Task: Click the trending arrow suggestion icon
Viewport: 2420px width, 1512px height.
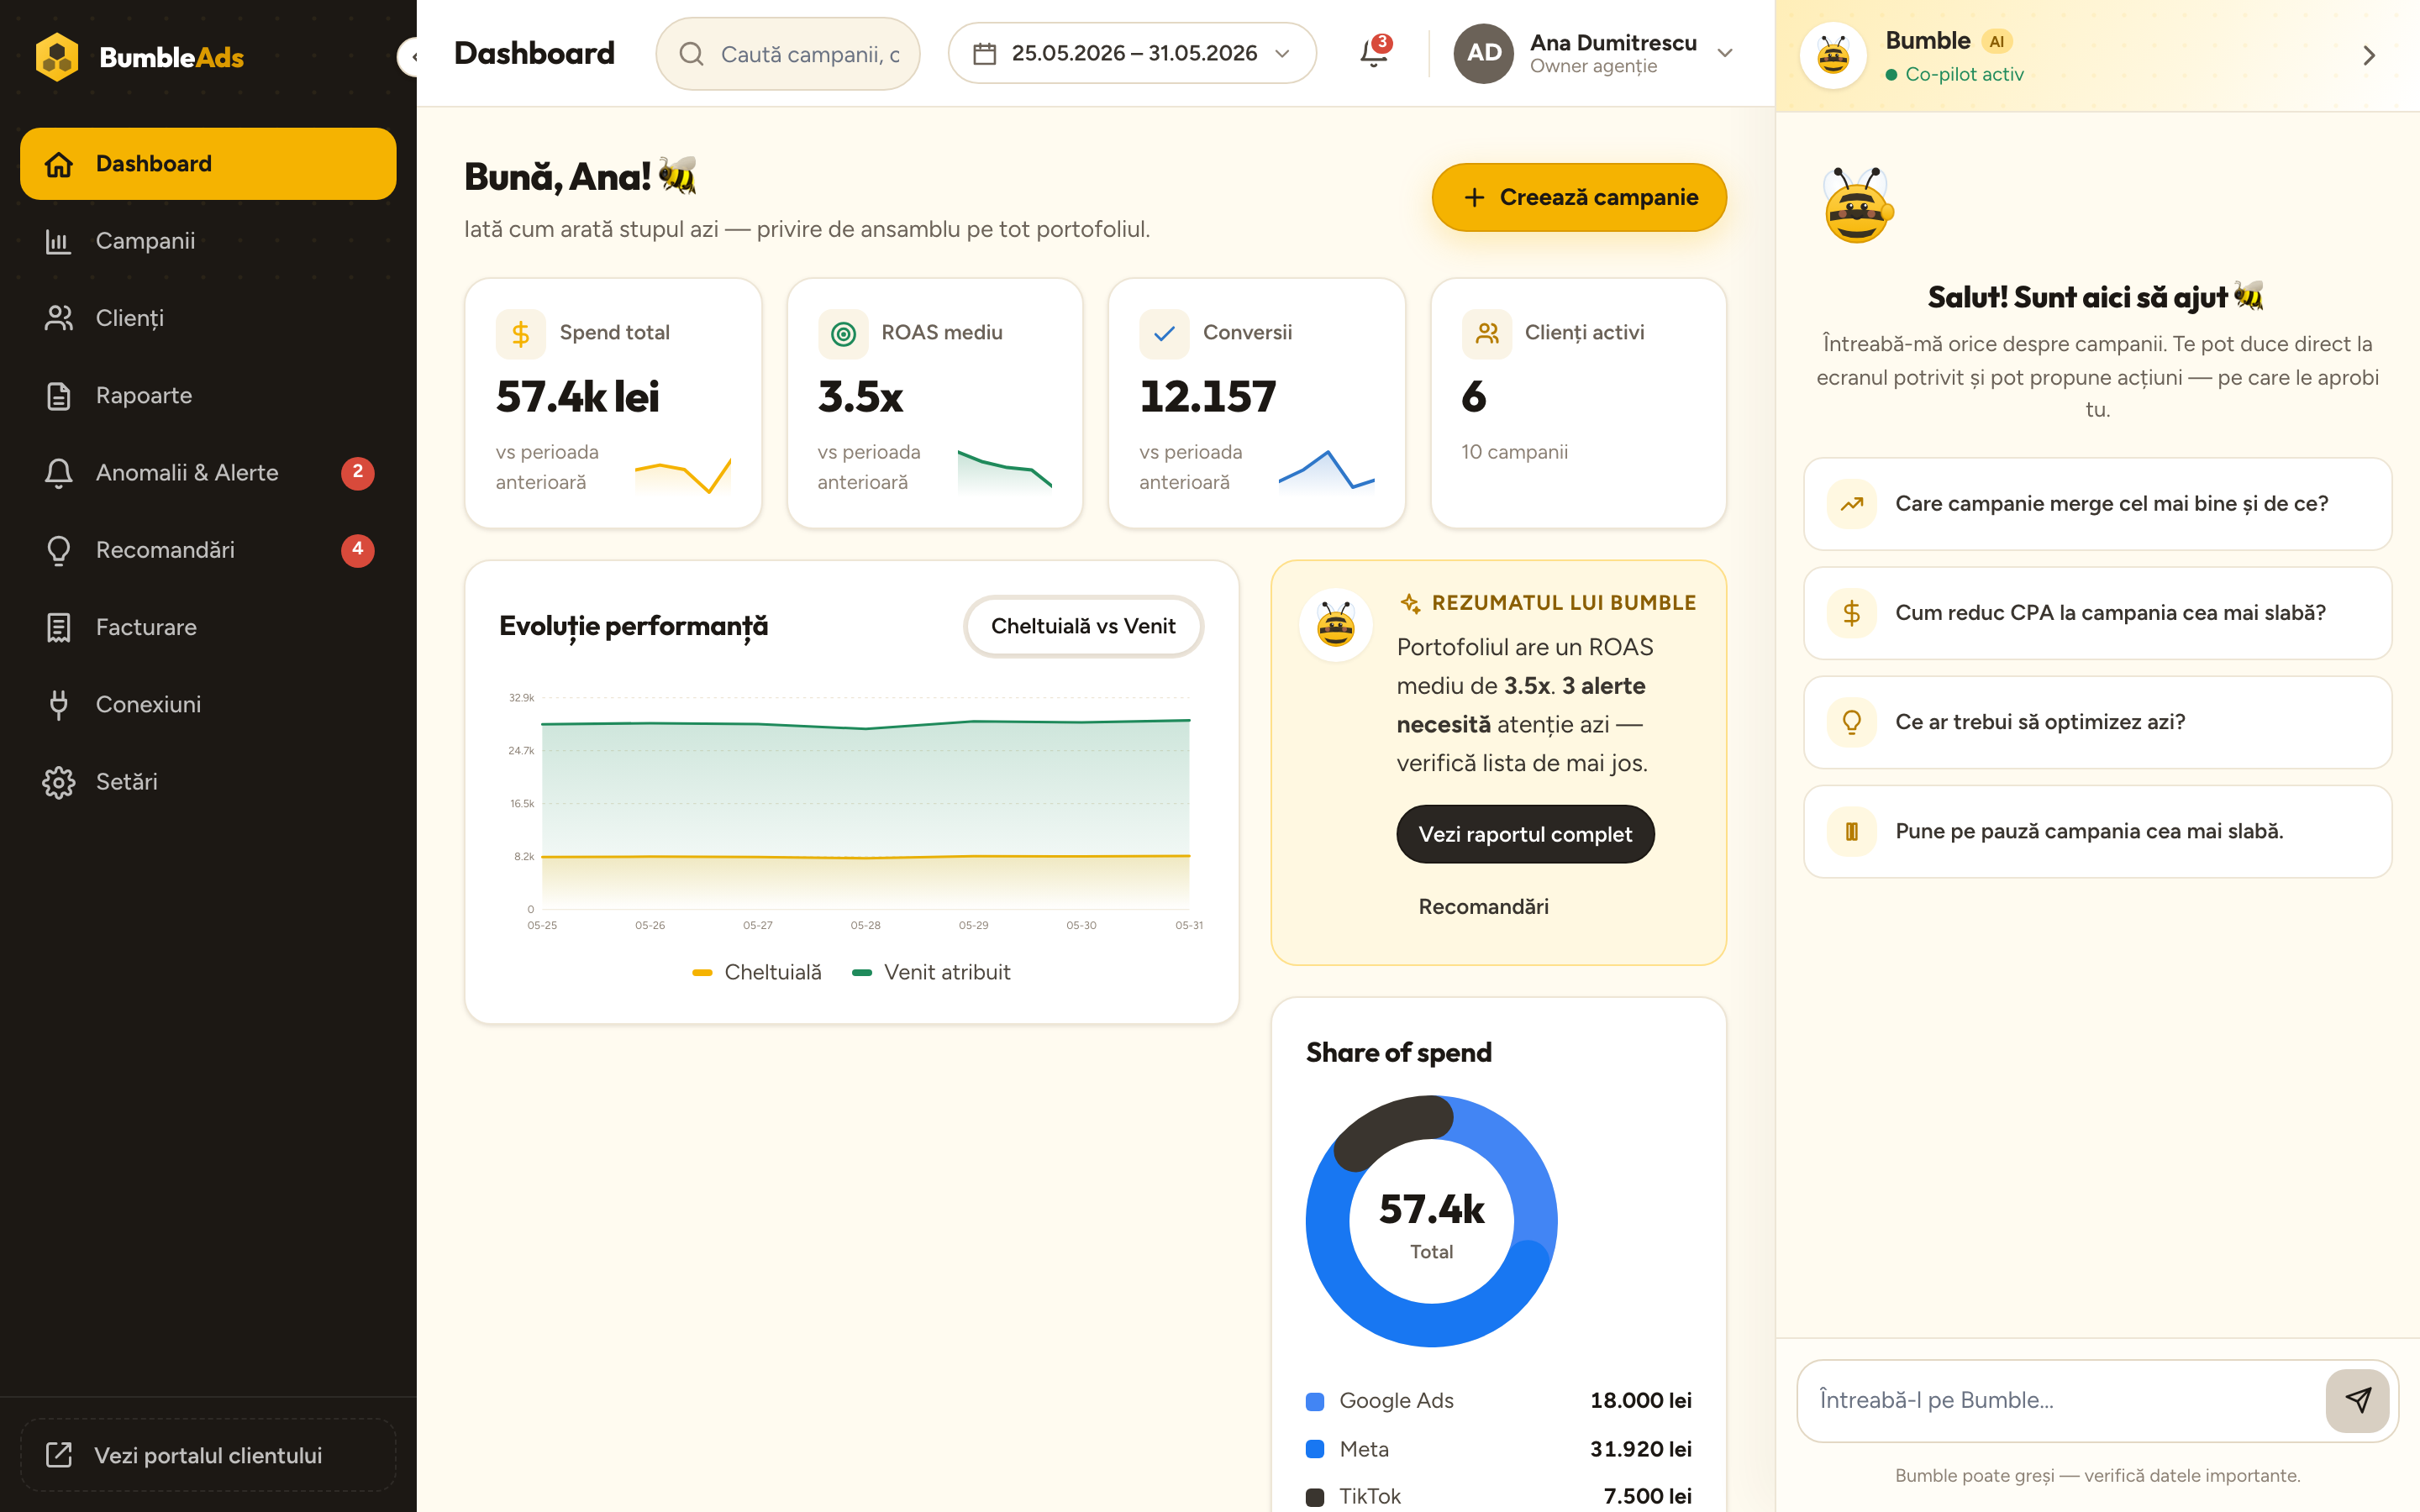Action: pos(1851,504)
